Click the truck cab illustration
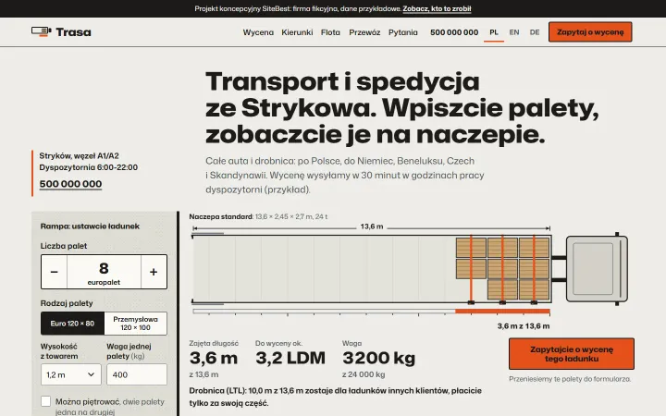This screenshot has height=416, width=666. [597, 268]
